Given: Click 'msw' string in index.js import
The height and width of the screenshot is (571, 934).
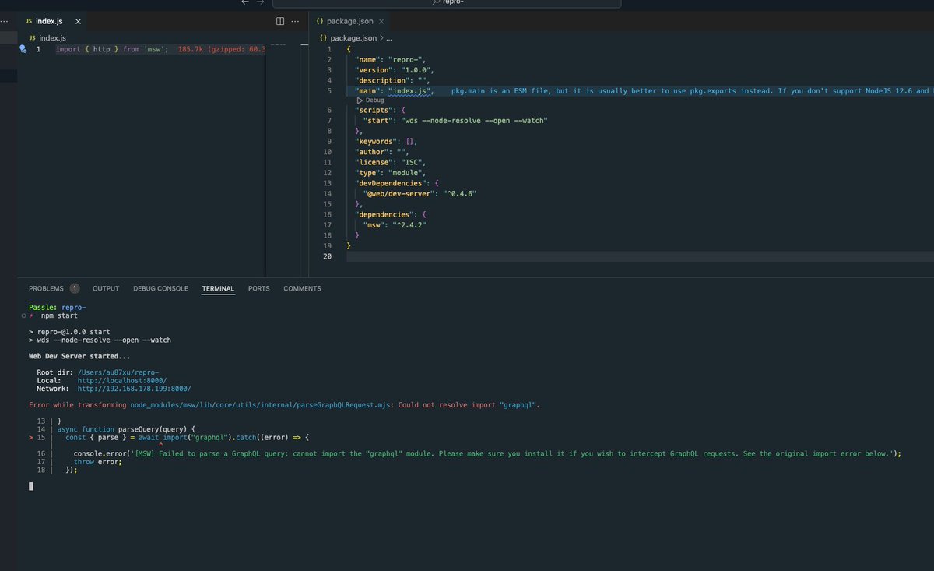Looking at the screenshot, I should 155,49.
